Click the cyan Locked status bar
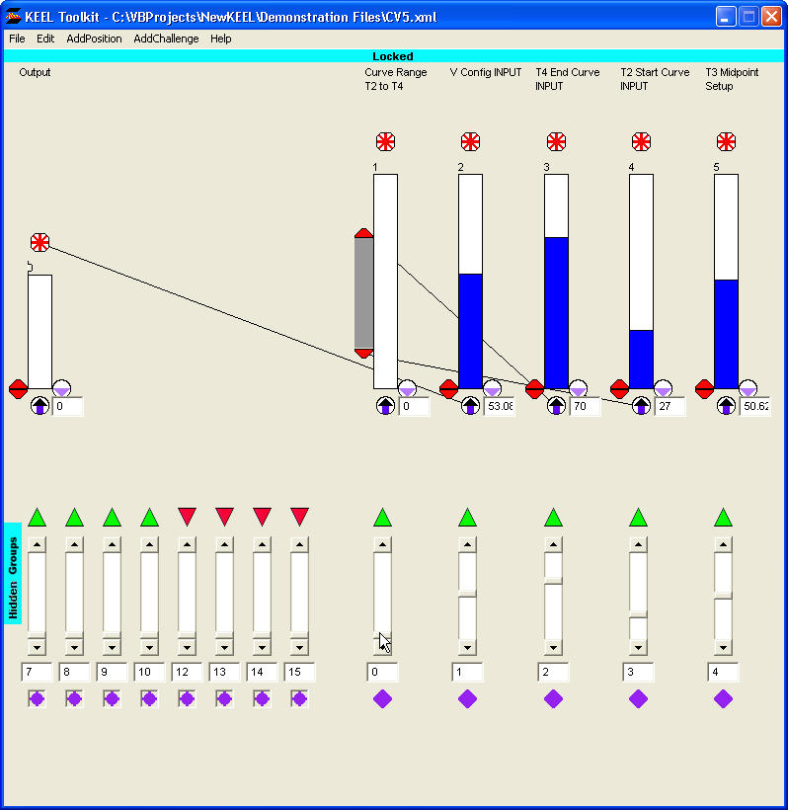Viewport: 788px width, 810px height. [393, 56]
